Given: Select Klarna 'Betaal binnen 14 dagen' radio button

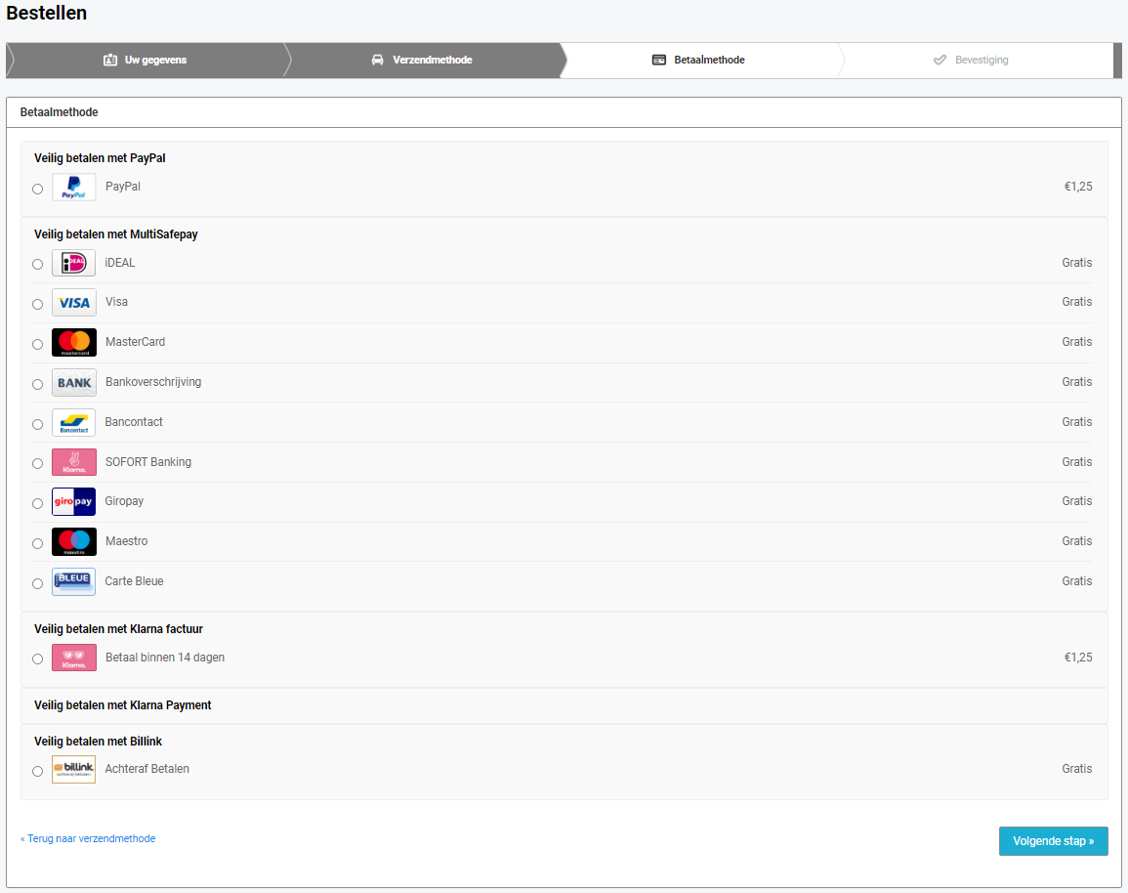Looking at the screenshot, I should point(38,659).
